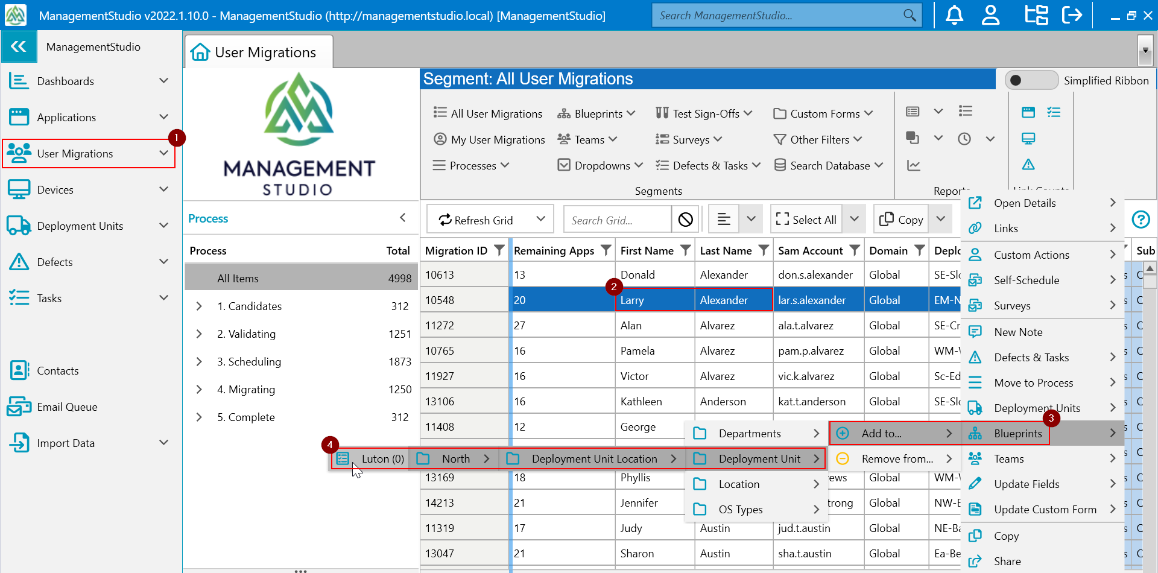This screenshot has height=573, width=1158.
Task: Open the tab list dropdown arrow
Action: pyautogui.click(x=1145, y=51)
